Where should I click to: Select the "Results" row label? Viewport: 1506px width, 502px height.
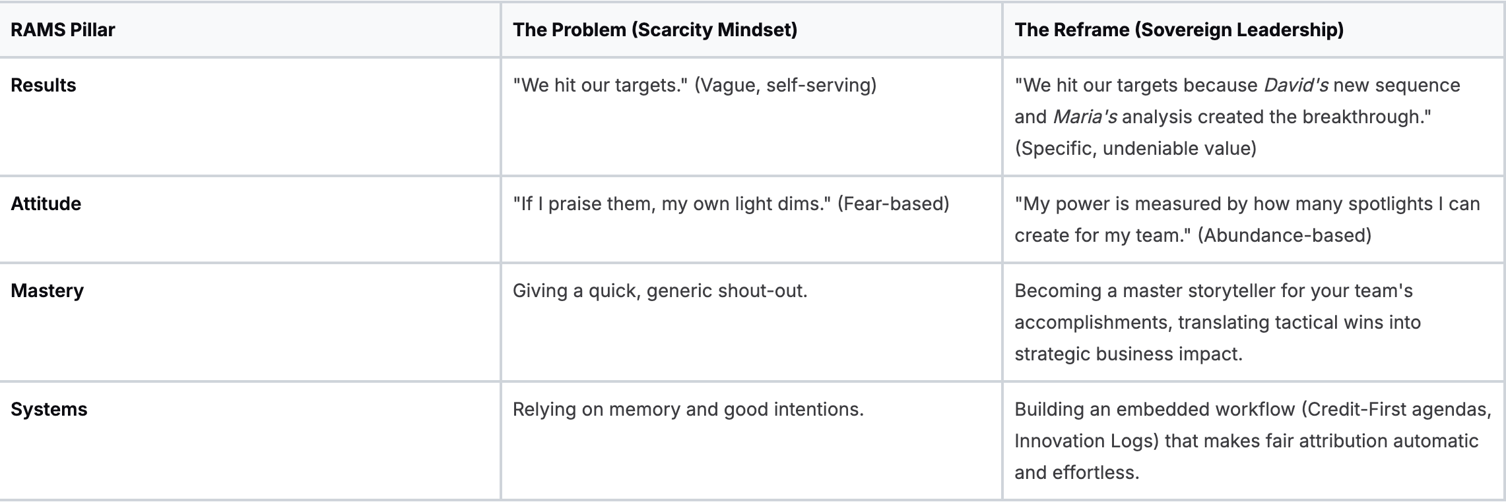[x=44, y=85]
